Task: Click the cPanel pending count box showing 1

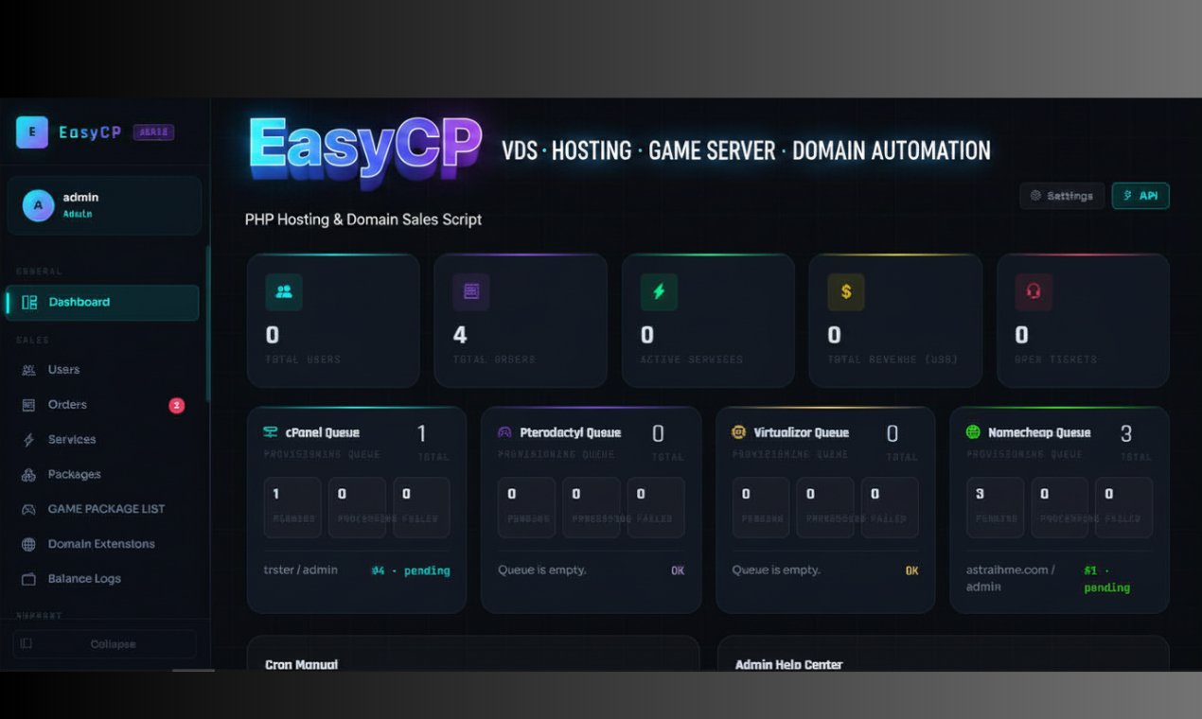Action: pos(292,507)
